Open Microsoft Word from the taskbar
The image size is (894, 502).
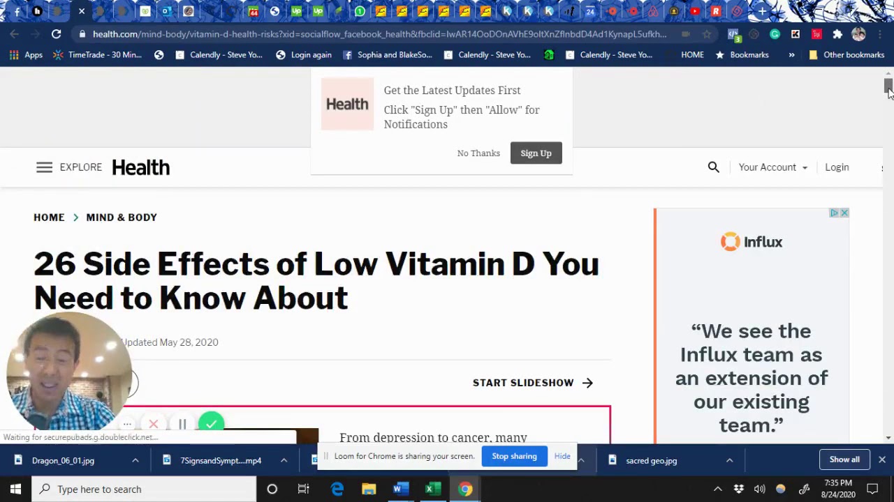pyautogui.click(x=400, y=489)
